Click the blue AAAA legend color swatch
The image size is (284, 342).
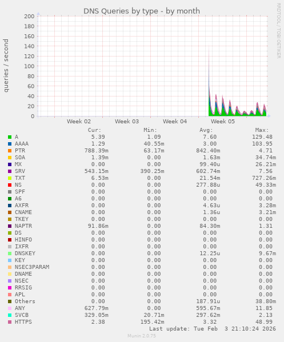tap(10, 144)
